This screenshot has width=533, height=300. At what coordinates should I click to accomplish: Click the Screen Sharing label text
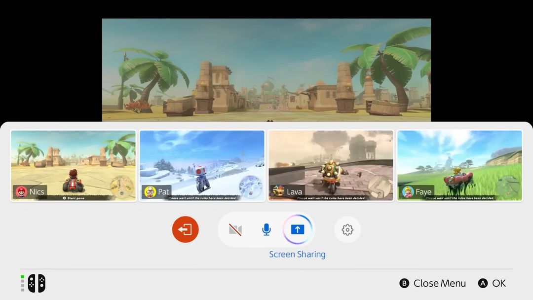[x=298, y=255]
